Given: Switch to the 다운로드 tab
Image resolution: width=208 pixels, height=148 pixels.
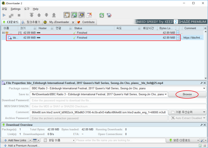Looking at the screenshot, I should [x=11, y=22].
